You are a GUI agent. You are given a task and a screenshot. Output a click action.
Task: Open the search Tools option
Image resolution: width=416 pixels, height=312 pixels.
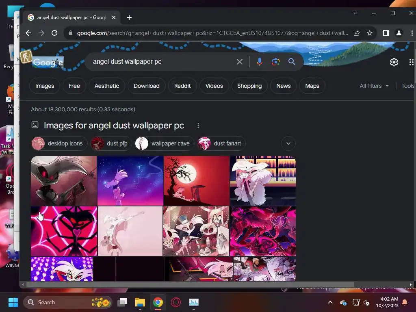408,86
